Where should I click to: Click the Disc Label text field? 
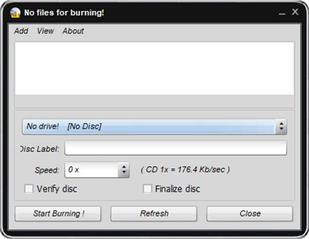coord(175,149)
